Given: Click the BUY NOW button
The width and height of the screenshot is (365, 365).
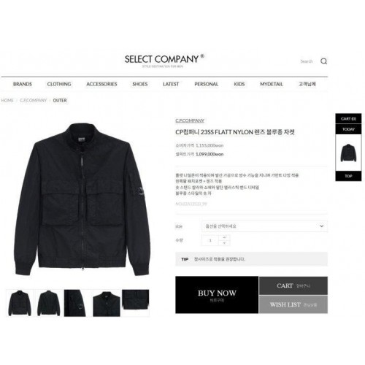Looking at the screenshot, I should [x=217, y=295].
